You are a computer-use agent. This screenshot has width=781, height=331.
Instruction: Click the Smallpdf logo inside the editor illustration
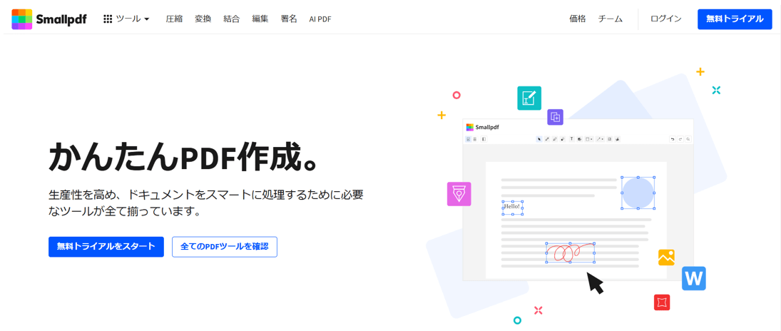click(x=482, y=127)
